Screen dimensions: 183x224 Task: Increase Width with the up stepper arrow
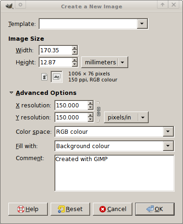click(x=75, y=48)
